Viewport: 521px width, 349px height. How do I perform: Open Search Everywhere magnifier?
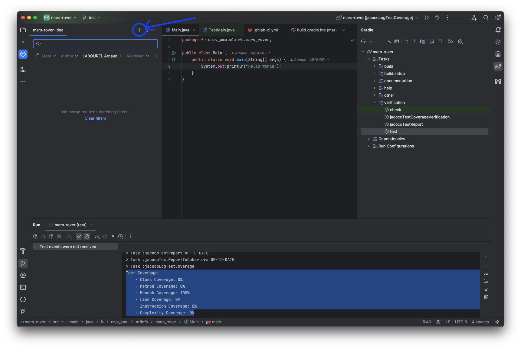coord(486,18)
